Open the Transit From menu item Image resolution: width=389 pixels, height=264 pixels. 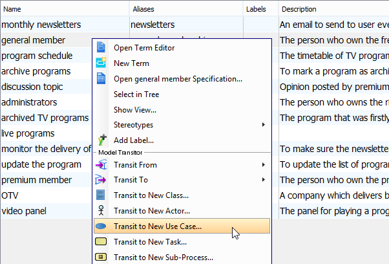(182, 164)
